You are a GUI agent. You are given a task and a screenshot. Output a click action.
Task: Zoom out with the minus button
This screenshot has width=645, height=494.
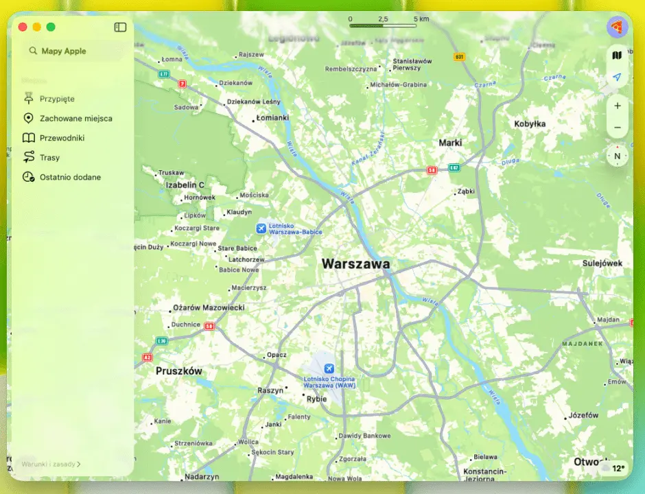pyautogui.click(x=617, y=128)
